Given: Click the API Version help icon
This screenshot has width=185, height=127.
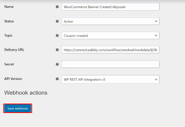Looking at the screenshot, I should point(57,79).
